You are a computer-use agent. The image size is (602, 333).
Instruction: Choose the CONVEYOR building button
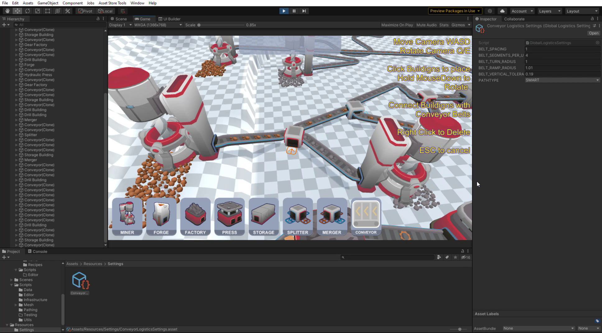(x=366, y=217)
